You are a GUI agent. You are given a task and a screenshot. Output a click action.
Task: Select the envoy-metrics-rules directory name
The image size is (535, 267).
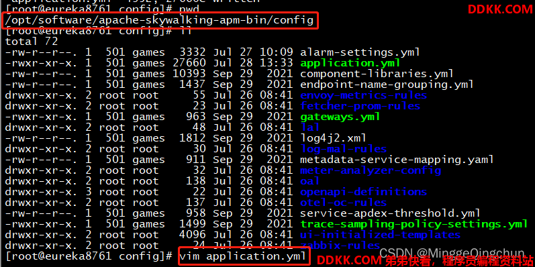(x=363, y=95)
